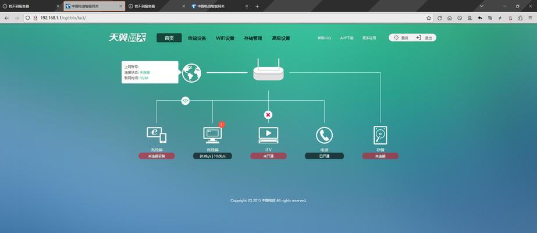The height and width of the screenshot is (233, 537).
Task: Open the 首页 home tab
Action: [x=169, y=38]
